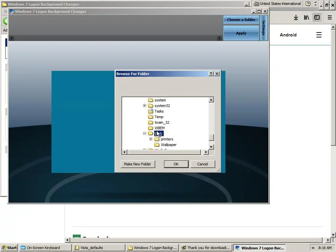336x252 pixels.
Task: Open the Start menu
Action: pos(9,248)
